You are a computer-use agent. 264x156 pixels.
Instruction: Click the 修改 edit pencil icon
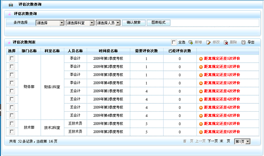(x=208, y=43)
